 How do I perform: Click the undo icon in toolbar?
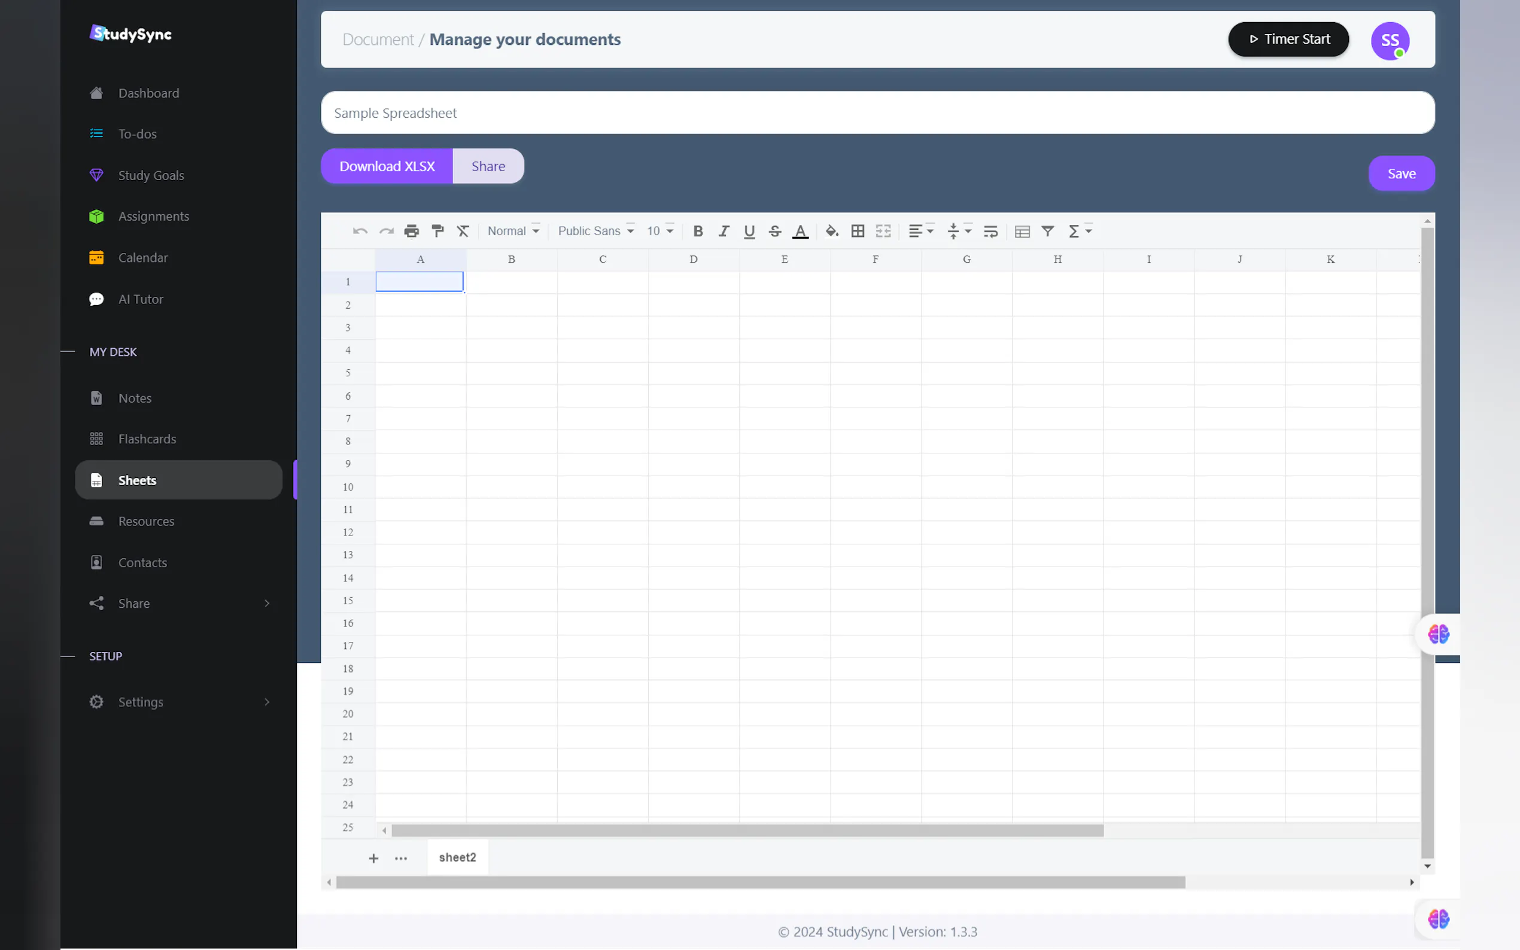point(360,231)
